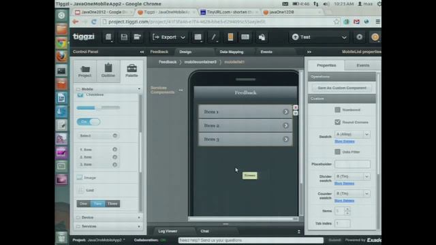Open the Events tab in properties panel
The width and height of the screenshot is (436, 245).
click(363, 65)
